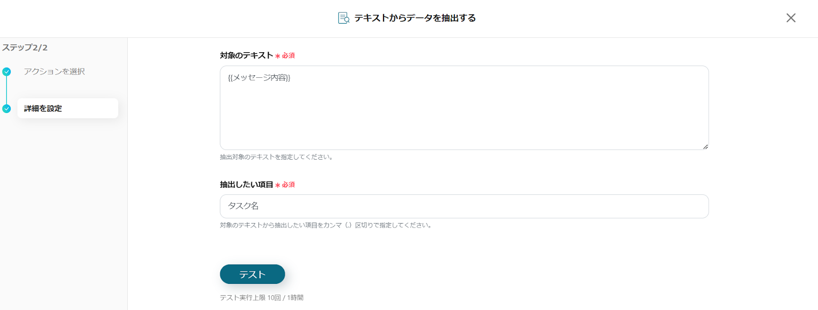Viewport: 818px width, 310px height.
Task: Click the checkmark icon beside 詳細を設定
Action: click(7, 108)
